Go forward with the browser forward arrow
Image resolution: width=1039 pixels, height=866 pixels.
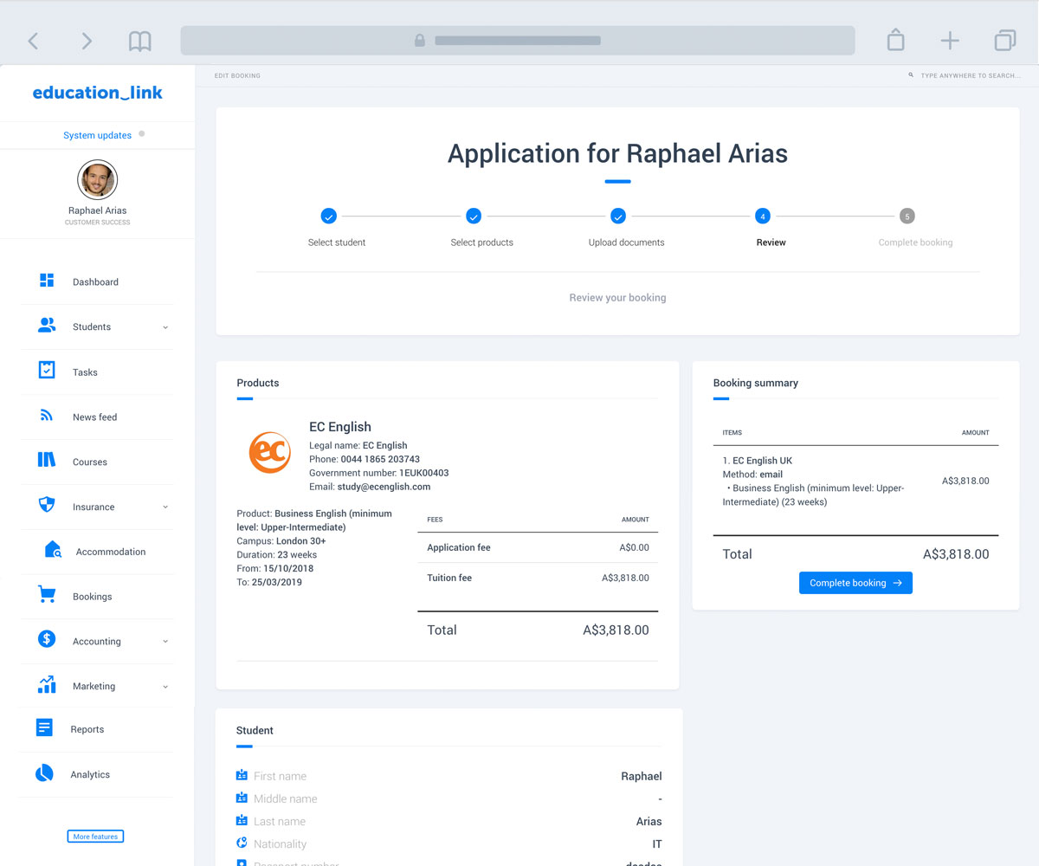pyautogui.click(x=87, y=41)
